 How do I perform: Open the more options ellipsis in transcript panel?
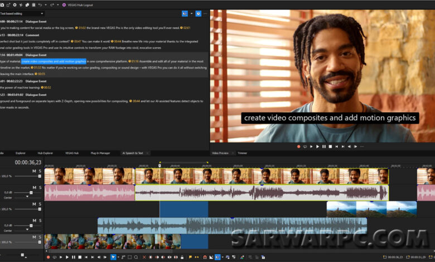[205, 13]
